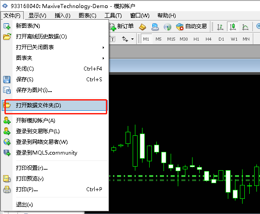Viewport: 260px width, 214px height.
Task: Click 退出(x) to quit
Action: [x=55, y=205]
